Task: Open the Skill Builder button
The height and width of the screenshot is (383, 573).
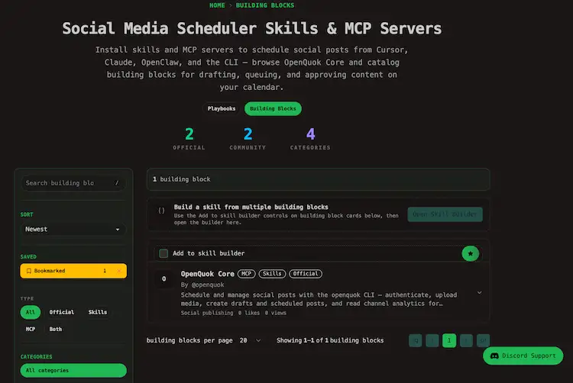Action: tap(445, 214)
